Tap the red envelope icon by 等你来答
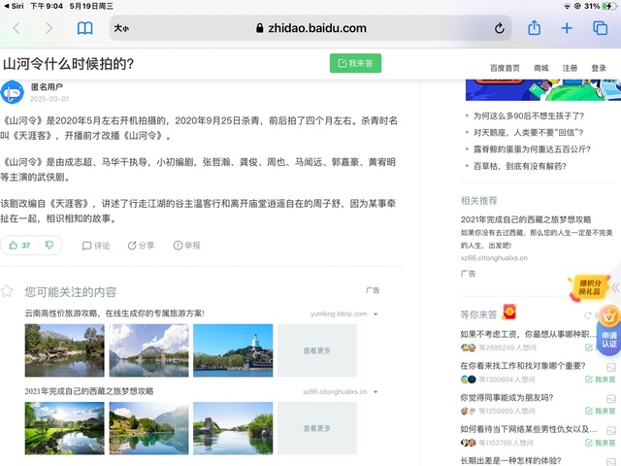621x466 pixels. tap(509, 313)
